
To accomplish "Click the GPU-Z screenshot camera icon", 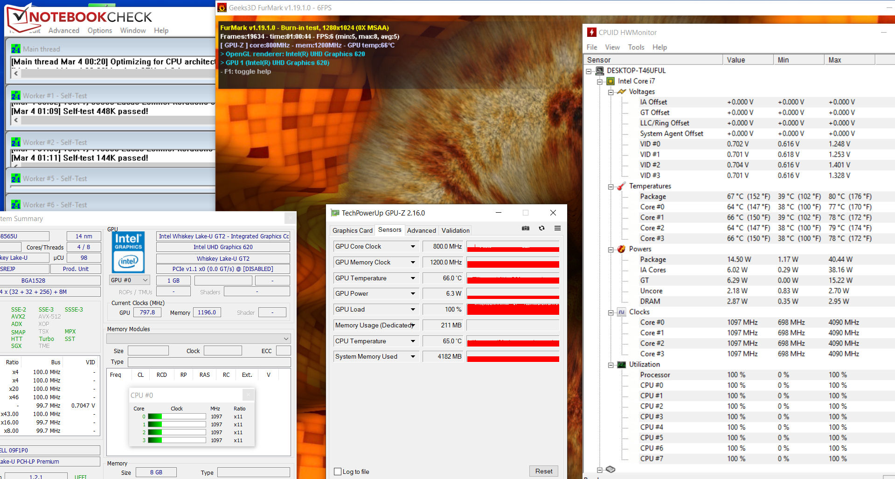I will tap(526, 228).
